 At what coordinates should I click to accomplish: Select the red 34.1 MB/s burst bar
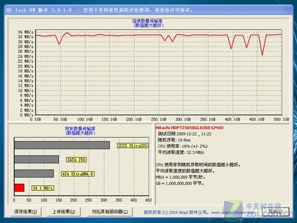19,188
